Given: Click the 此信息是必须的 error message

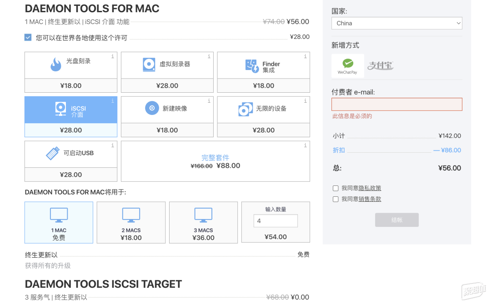Looking at the screenshot, I should click(352, 116).
